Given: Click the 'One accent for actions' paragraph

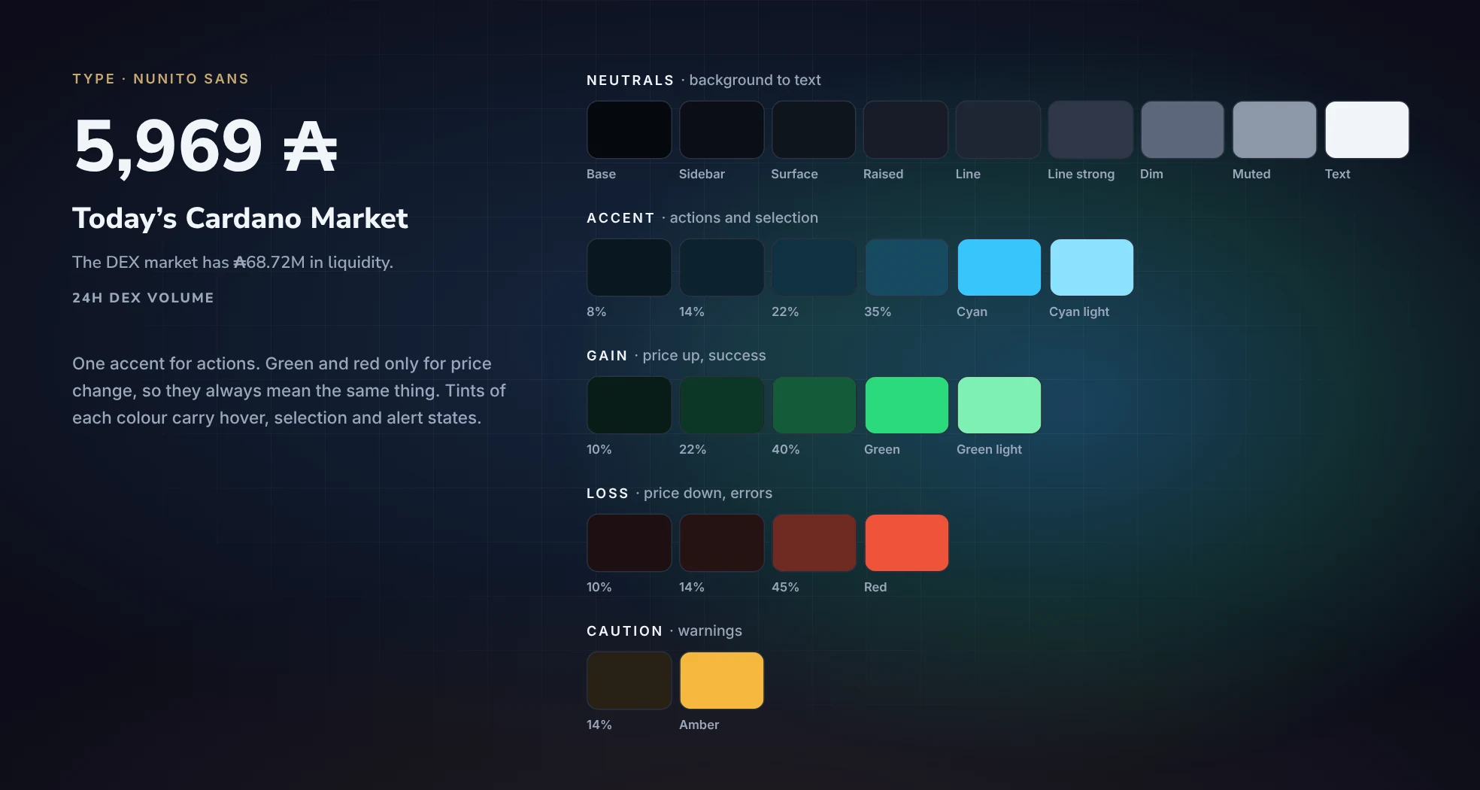Looking at the screenshot, I should pos(289,390).
